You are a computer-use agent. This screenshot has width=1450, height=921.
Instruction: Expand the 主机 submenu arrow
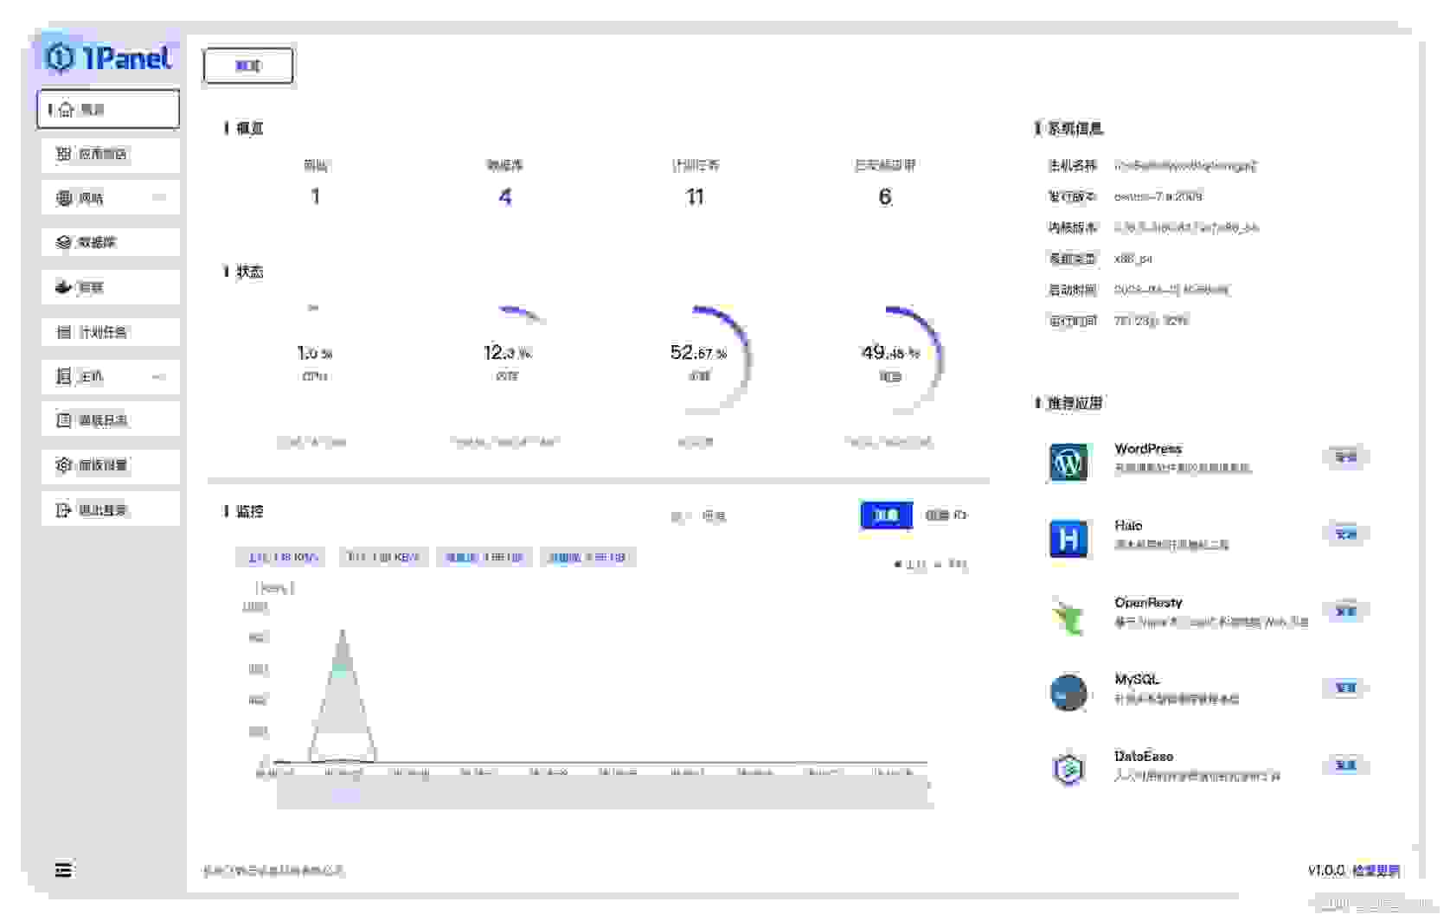158,376
